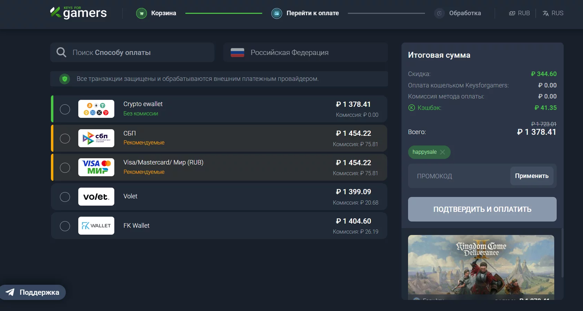Click the cashback K icon
The height and width of the screenshot is (311, 583).
412,108
